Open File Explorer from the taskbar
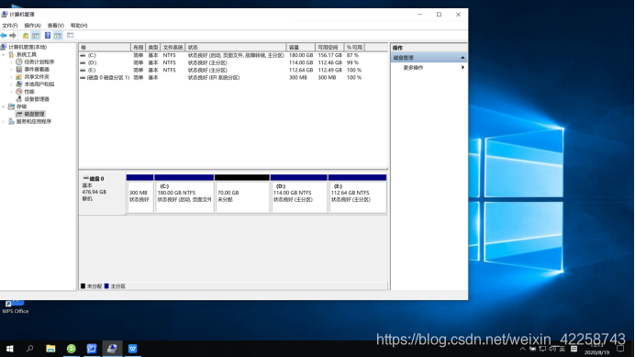The width and height of the screenshot is (635, 357). click(50, 349)
